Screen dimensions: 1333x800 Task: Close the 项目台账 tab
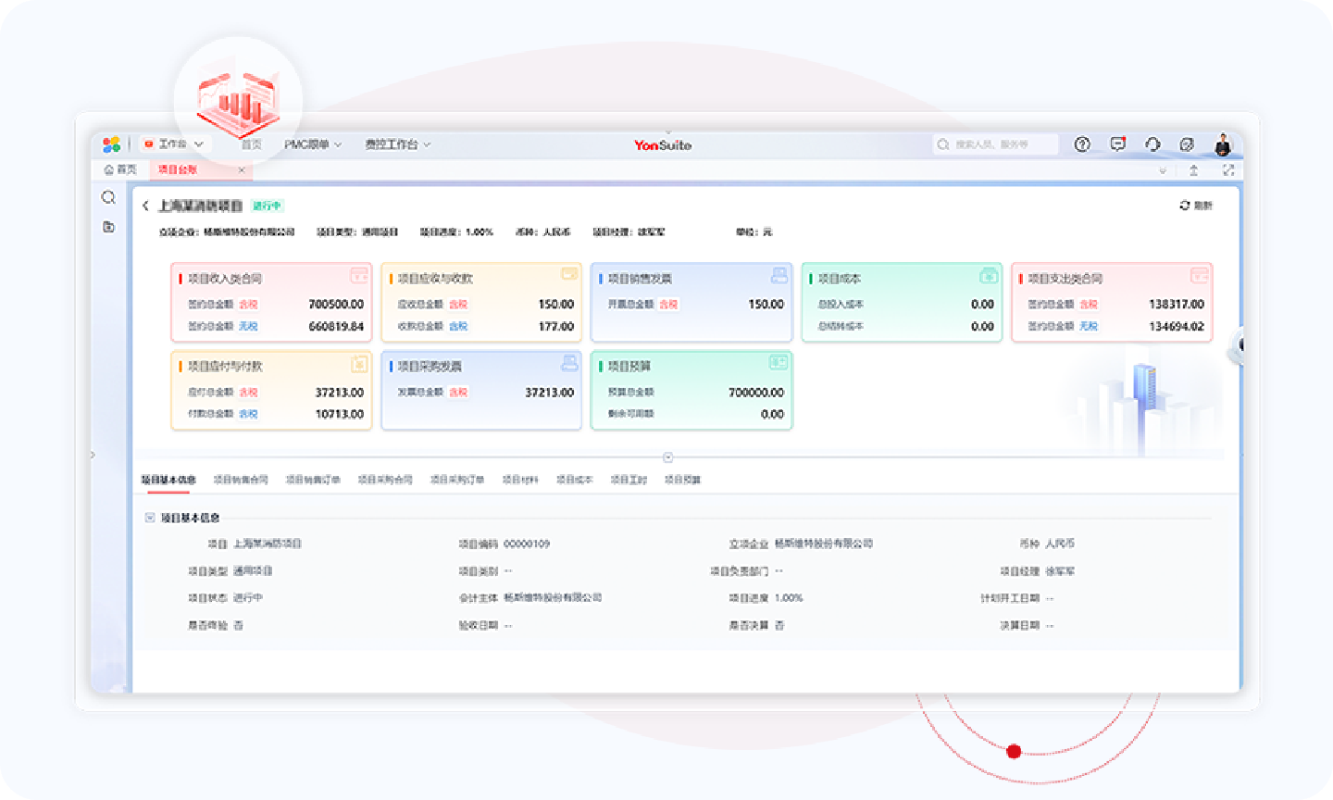[242, 170]
